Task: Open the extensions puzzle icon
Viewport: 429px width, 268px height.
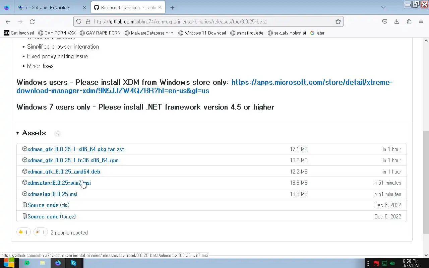Action: point(409,21)
